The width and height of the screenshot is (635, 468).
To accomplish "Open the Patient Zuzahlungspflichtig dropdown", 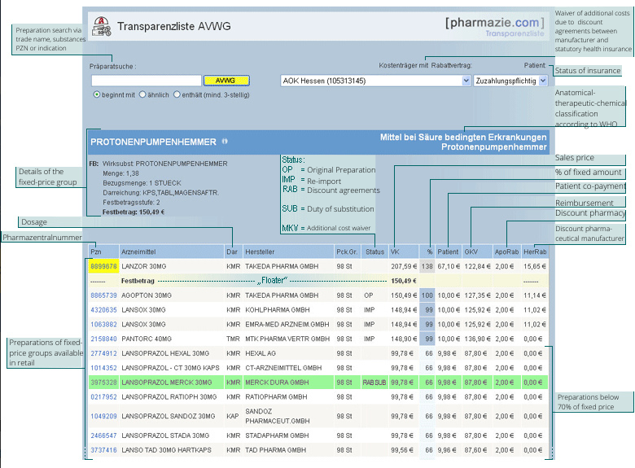I will 510,81.
